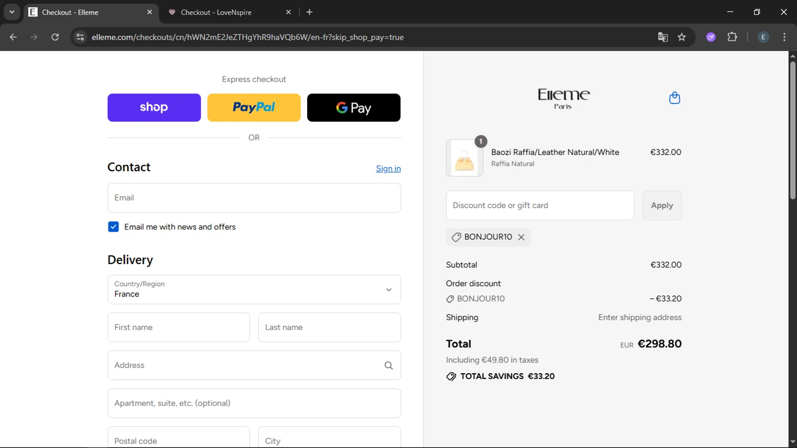Click the Baozi bag product thumbnail
Screen dimensions: 797x448
click(x=464, y=158)
